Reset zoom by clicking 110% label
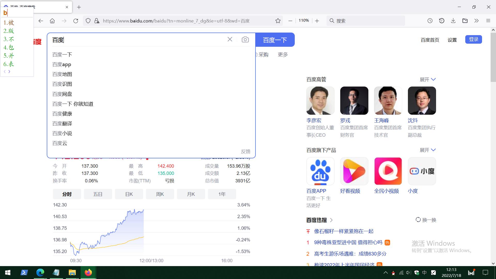This screenshot has height=279, width=496. click(x=304, y=20)
